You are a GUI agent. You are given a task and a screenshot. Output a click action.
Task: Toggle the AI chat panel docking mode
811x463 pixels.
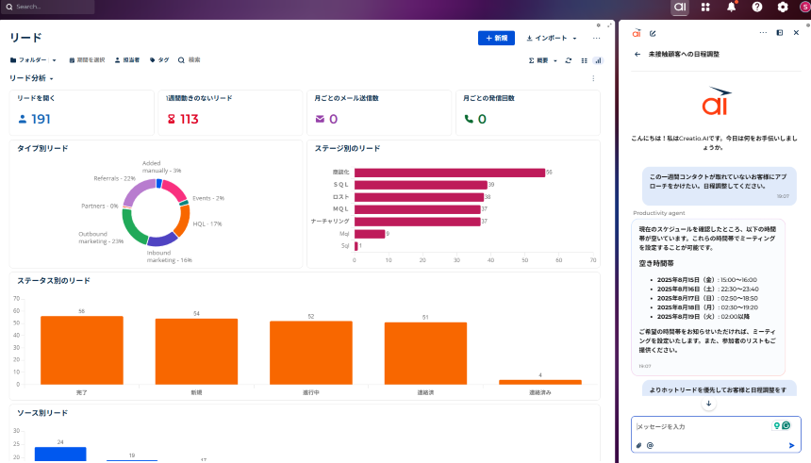(780, 32)
